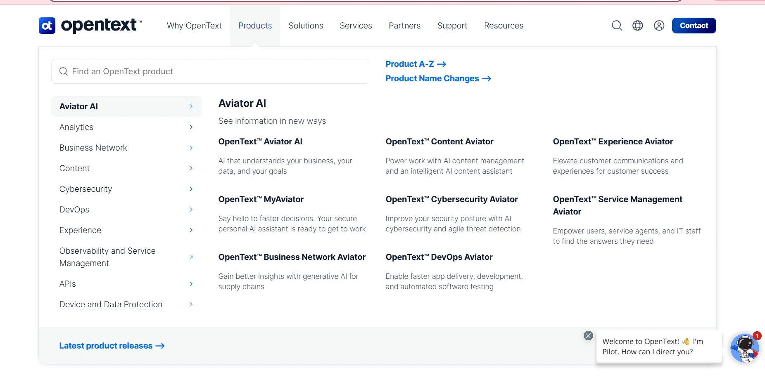This screenshot has width=765, height=377.
Task: Open the Product Name Changes link
Action: [x=438, y=78]
